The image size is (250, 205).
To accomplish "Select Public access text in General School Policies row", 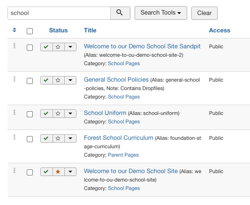I will [x=216, y=80].
